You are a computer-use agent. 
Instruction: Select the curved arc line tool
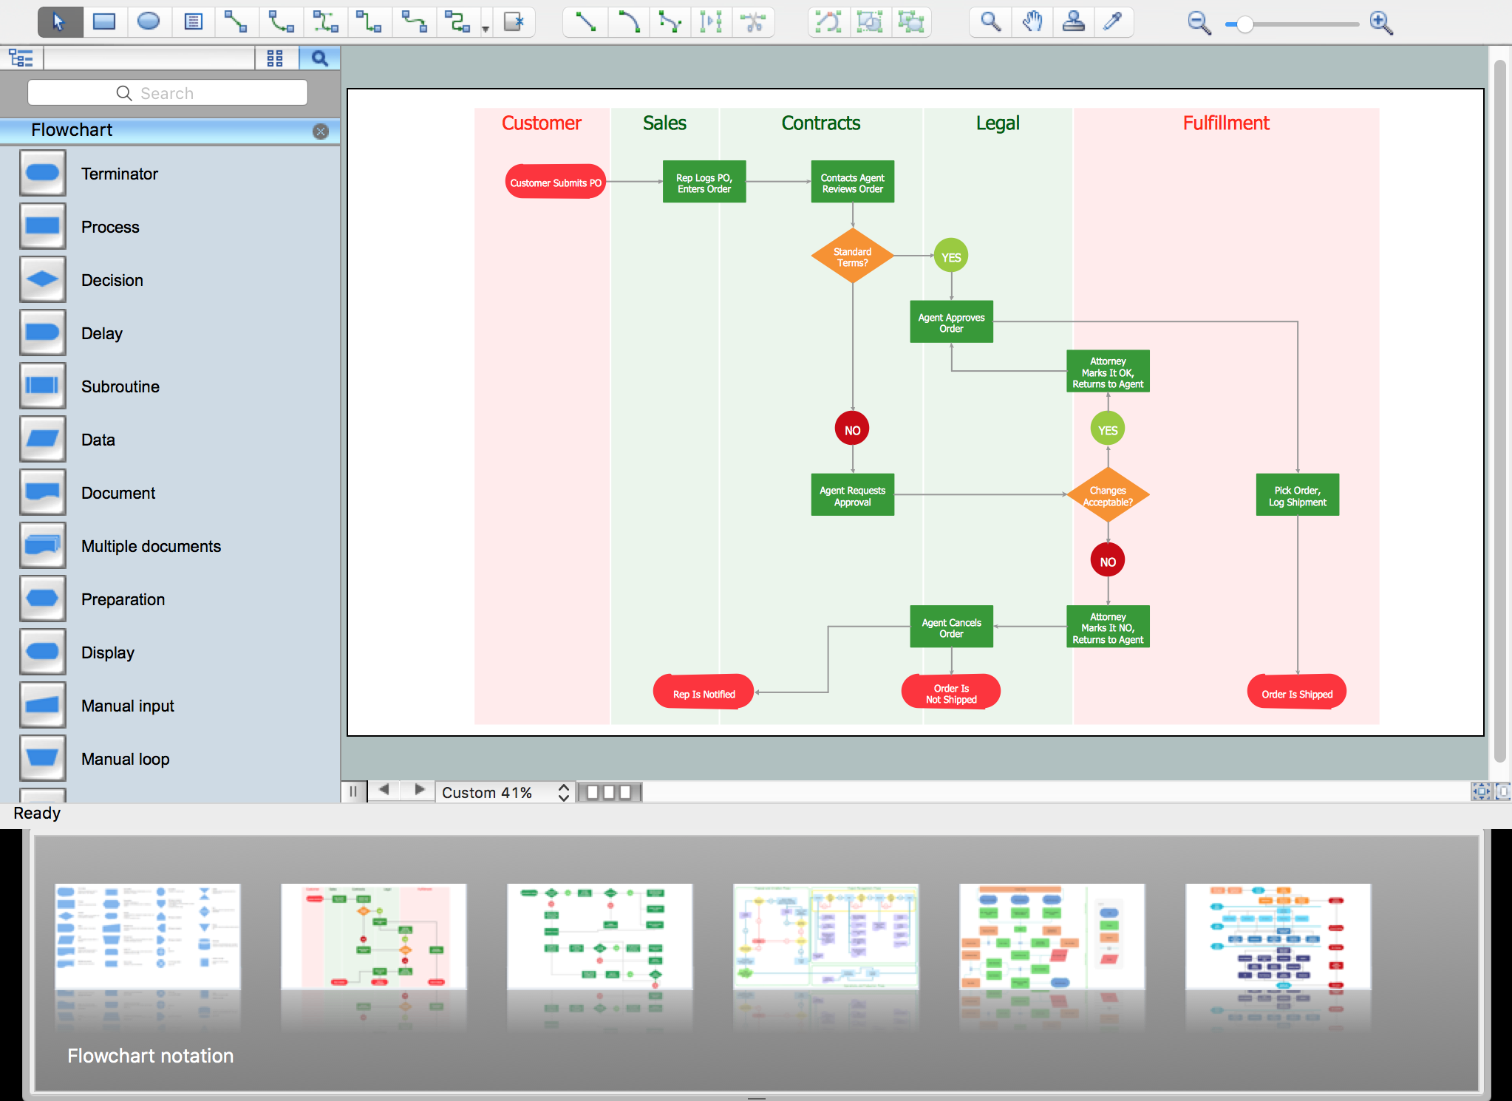tap(628, 22)
